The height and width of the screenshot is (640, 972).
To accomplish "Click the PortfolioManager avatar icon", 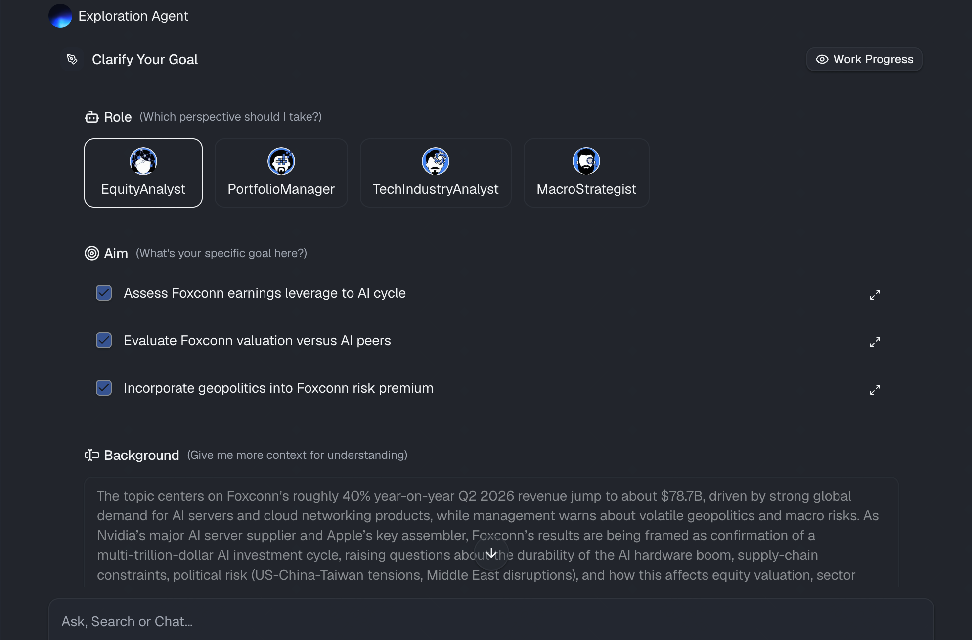I will pyautogui.click(x=281, y=161).
